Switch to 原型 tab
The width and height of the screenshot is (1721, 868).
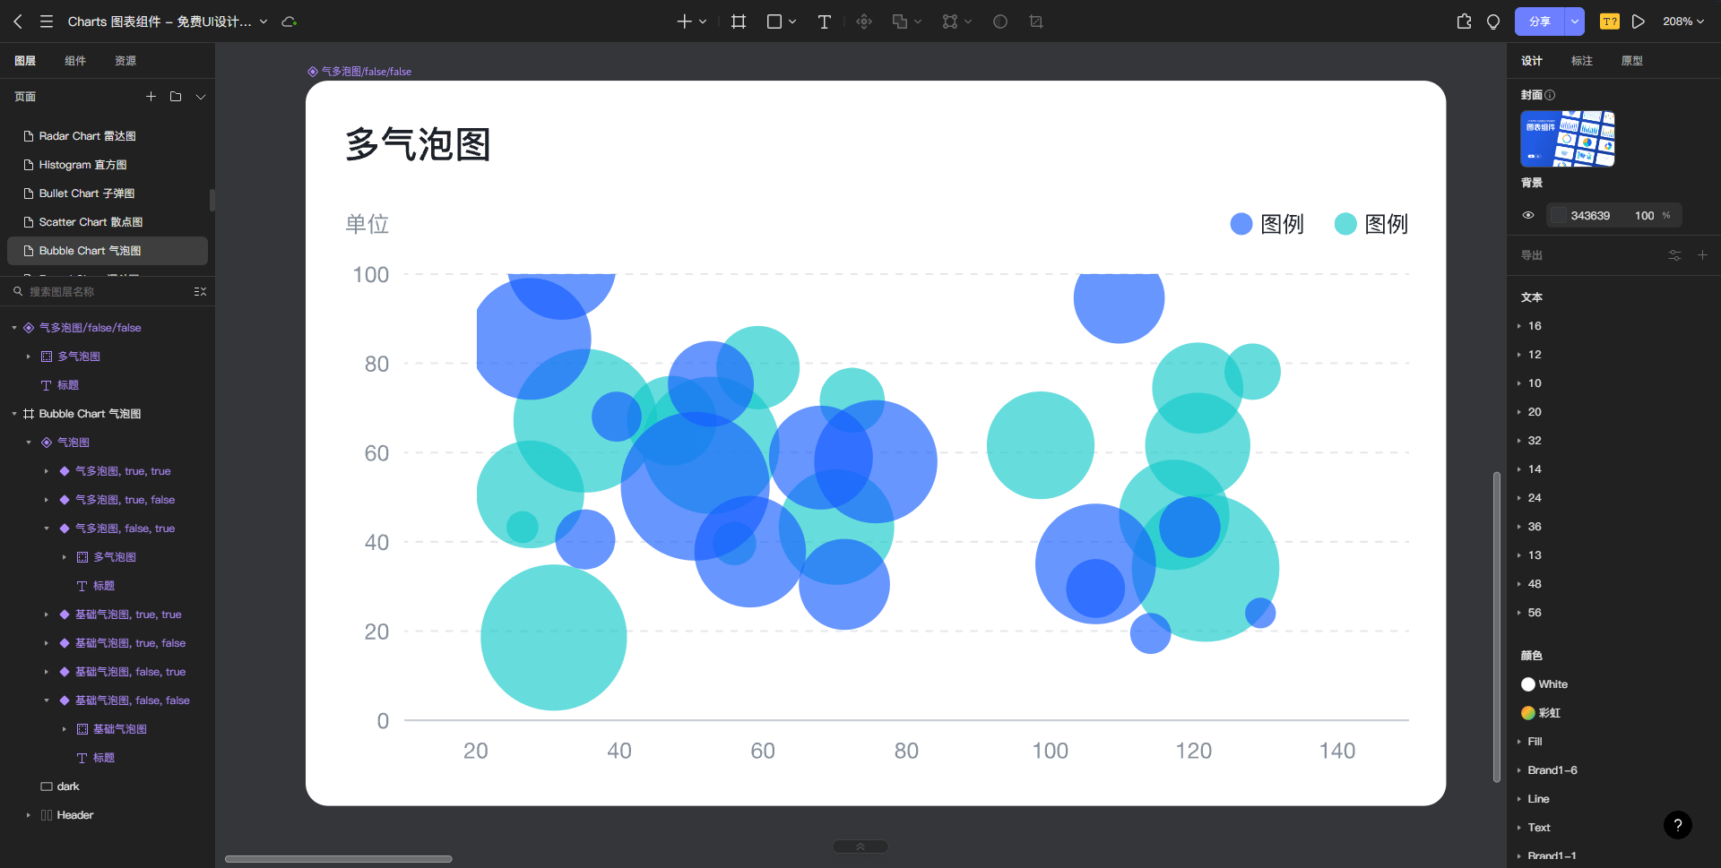[x=1632, y=61]
